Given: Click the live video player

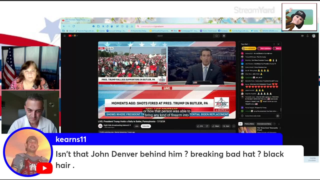Looking at the screenshot, I should coord(167,80).
